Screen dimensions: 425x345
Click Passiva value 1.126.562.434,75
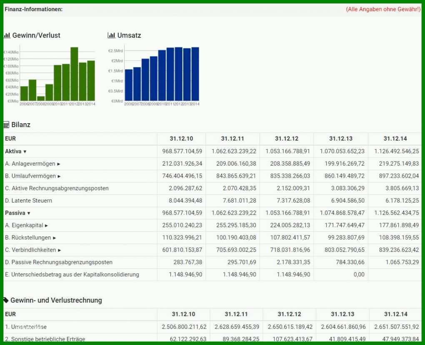(397, 213)
